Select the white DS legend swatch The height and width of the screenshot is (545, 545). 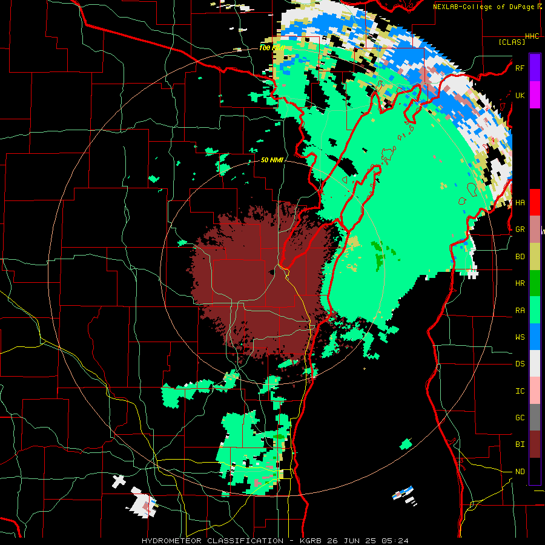535,363
